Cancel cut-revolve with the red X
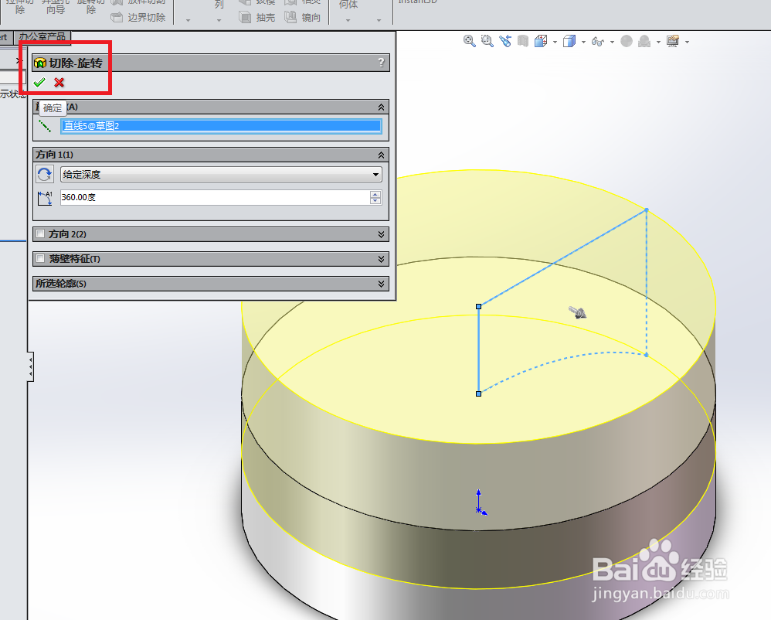Image resolution: width=771 pixels, height=620 pixels. 59,82
